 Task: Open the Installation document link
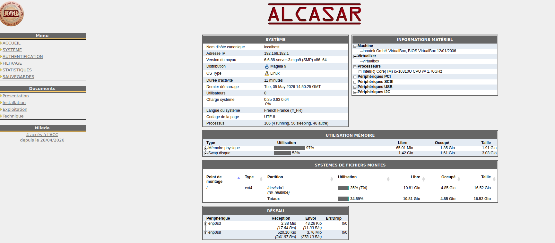pos(14,102)
